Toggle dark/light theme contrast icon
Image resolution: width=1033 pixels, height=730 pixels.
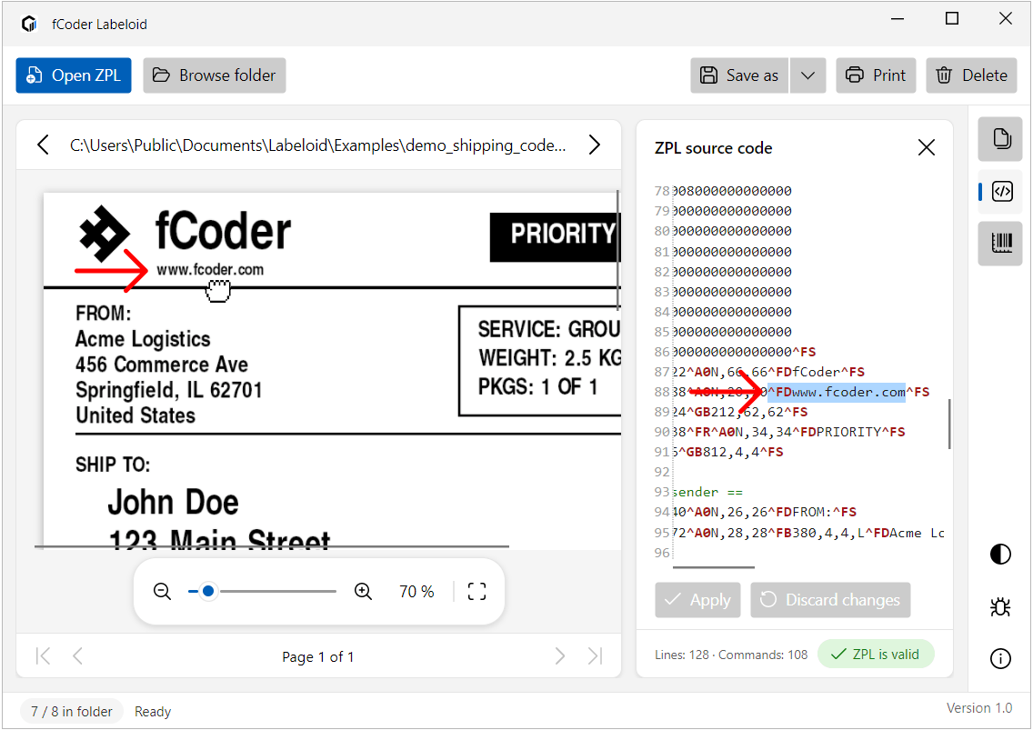1000,554
